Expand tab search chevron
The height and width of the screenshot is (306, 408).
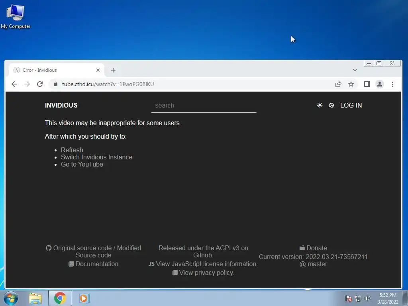click(x=355, y=70)
